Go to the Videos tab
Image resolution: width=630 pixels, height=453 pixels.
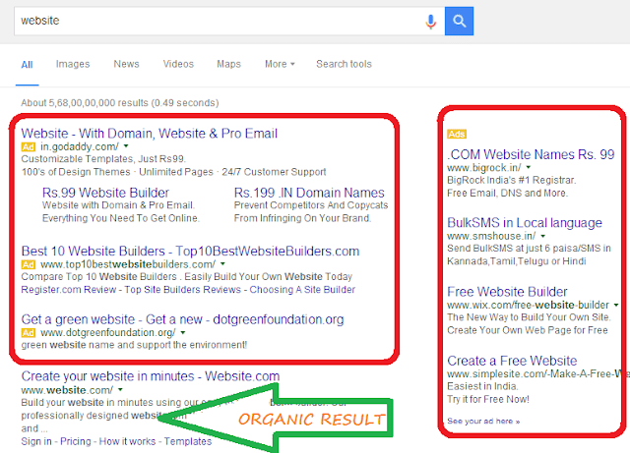178,64
